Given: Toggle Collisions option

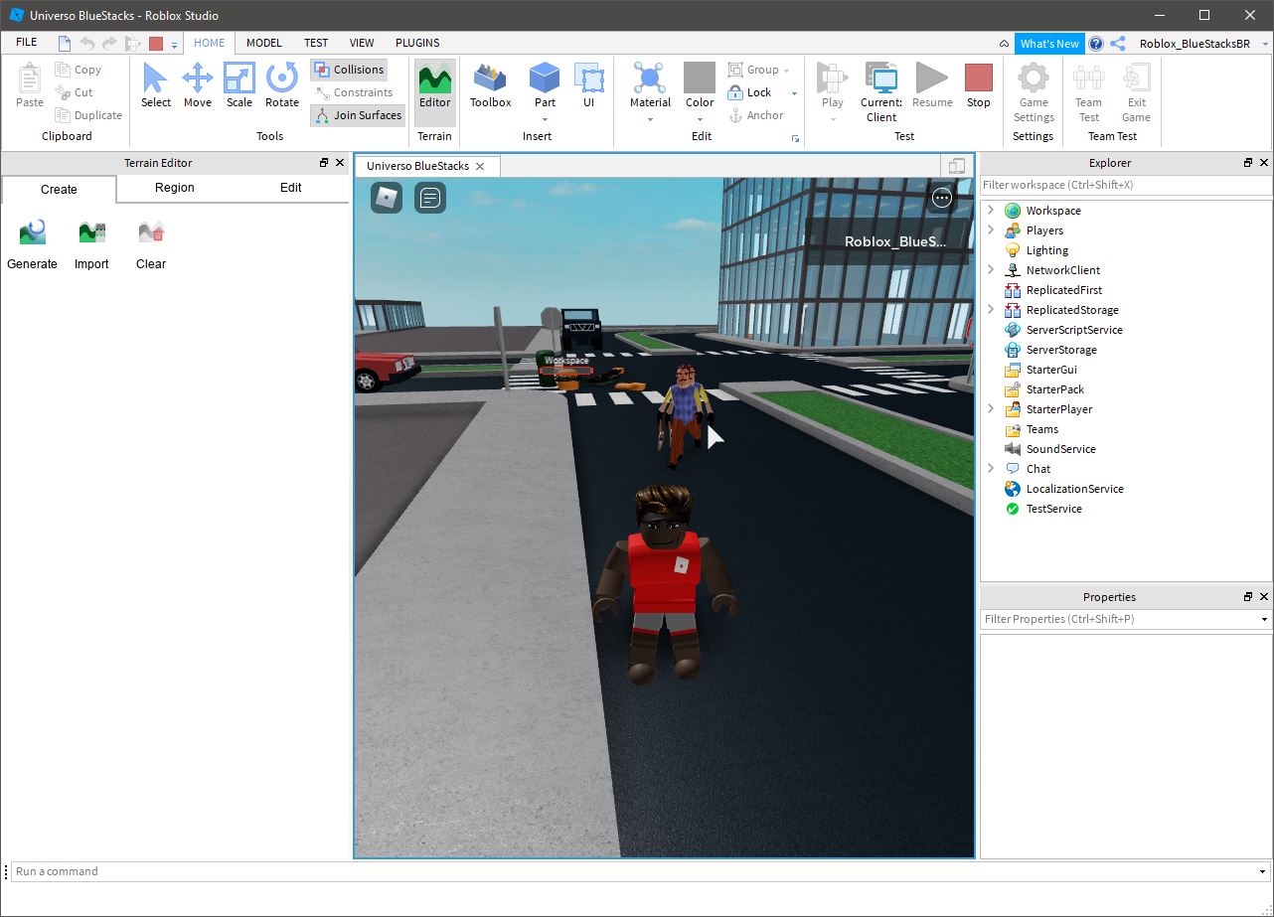Looking at the screenshot, I should click(x=349, y=70).
